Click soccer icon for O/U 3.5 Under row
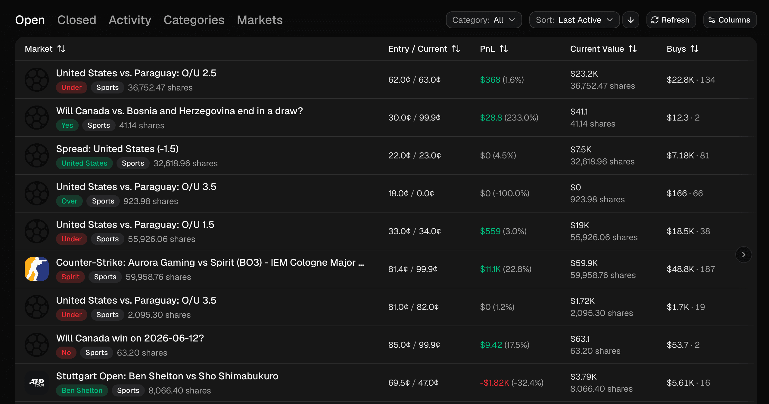769x404 pixels. [x=37, y=307]
